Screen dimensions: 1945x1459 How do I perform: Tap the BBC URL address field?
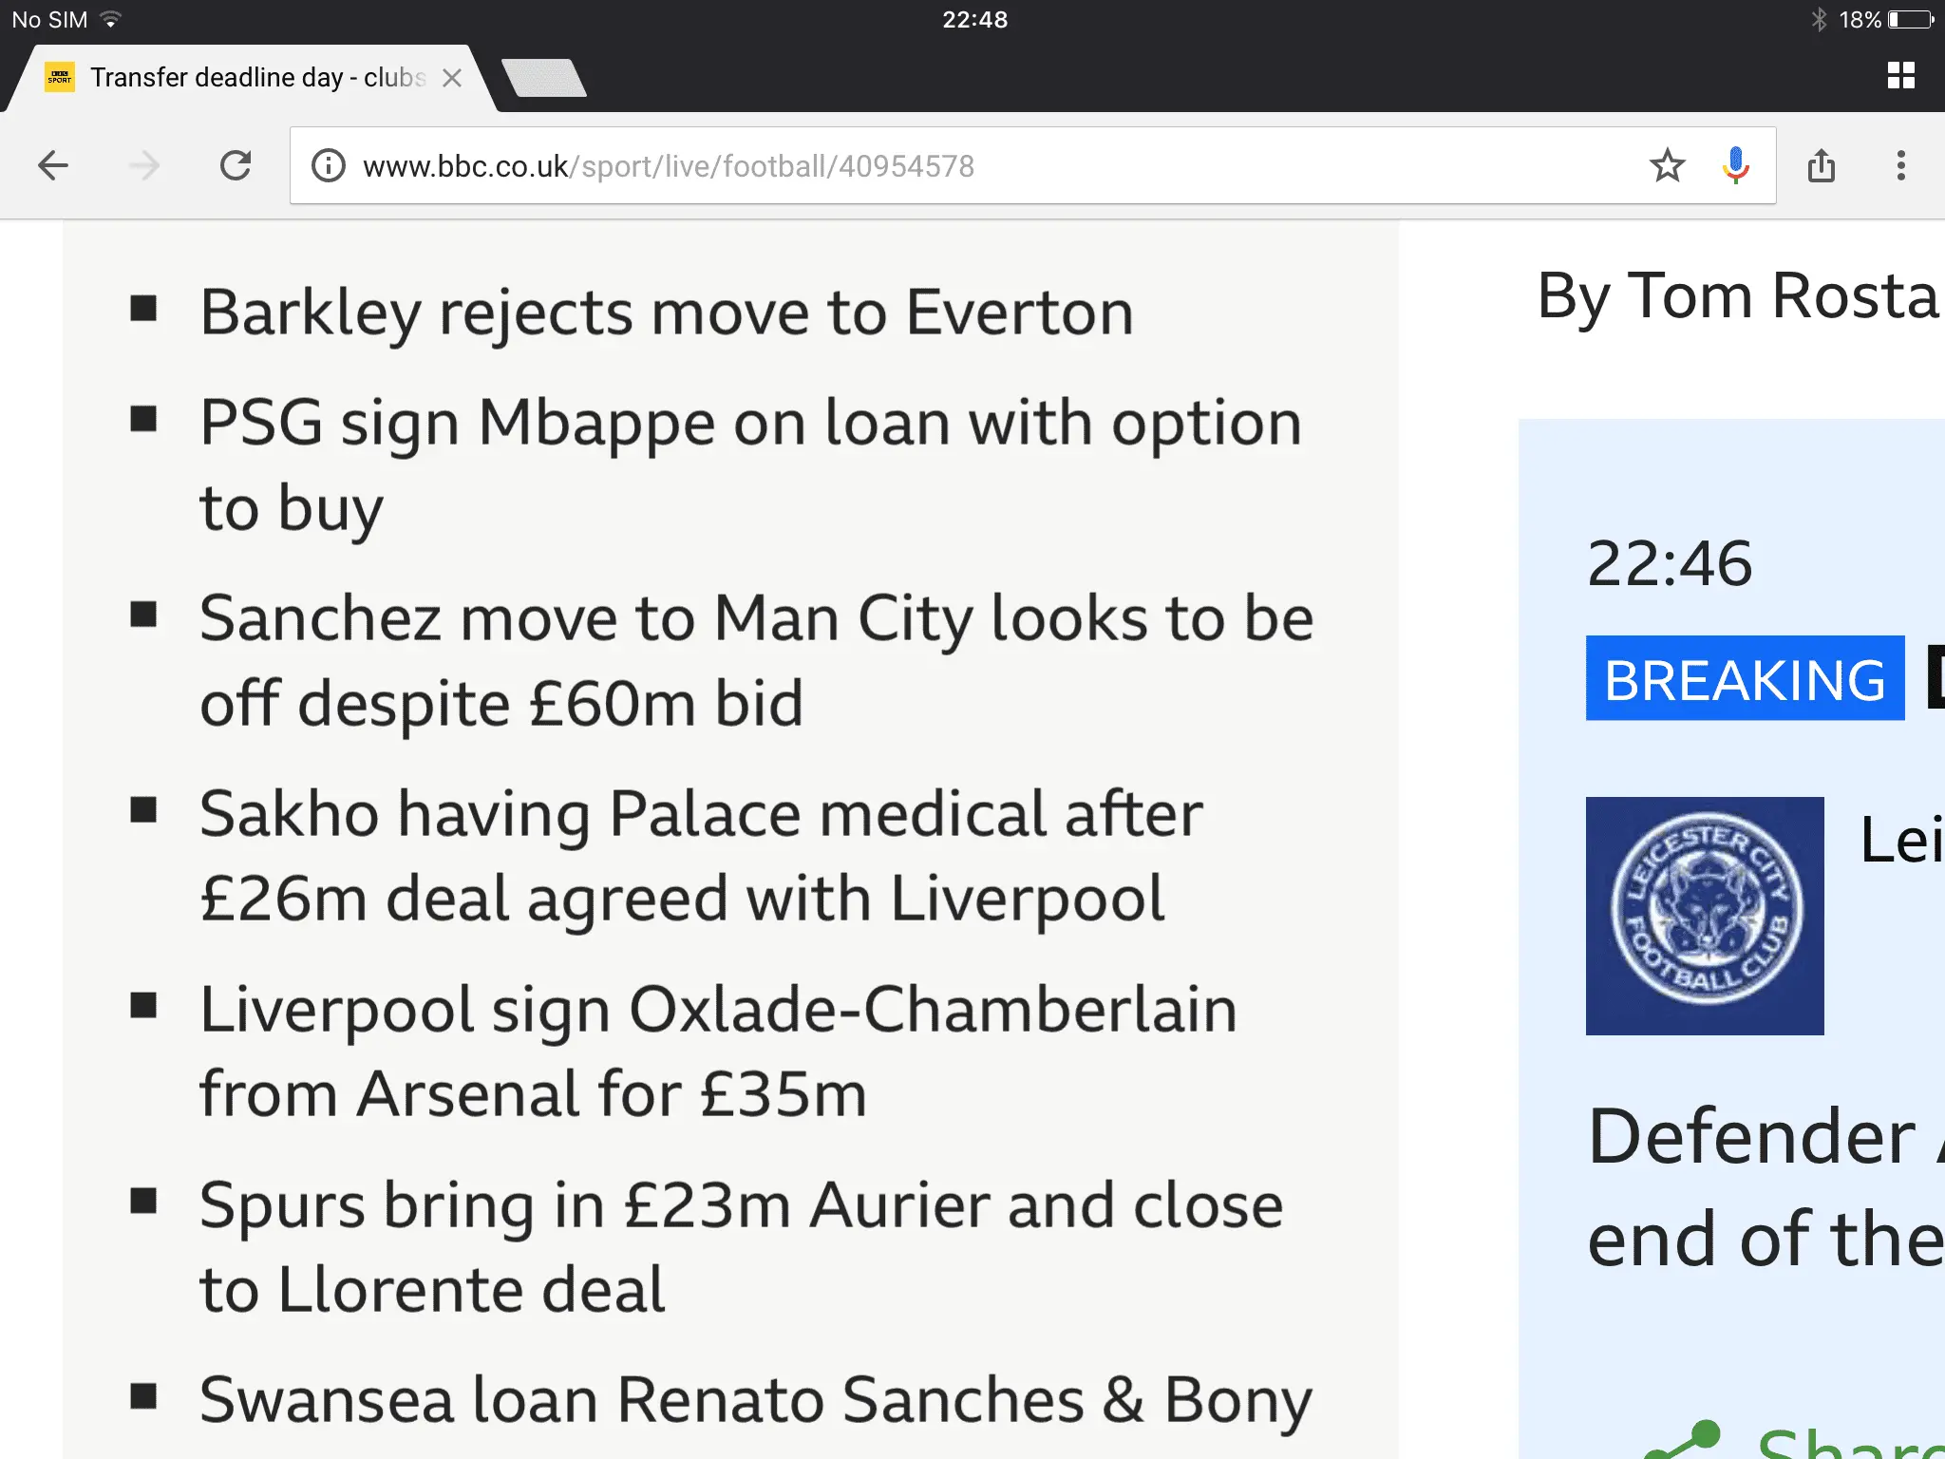coord(950,166)
